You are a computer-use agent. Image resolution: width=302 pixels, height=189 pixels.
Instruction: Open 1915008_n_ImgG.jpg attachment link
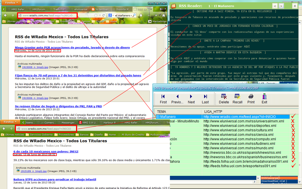pyautogui.click(x=35, y=67)
